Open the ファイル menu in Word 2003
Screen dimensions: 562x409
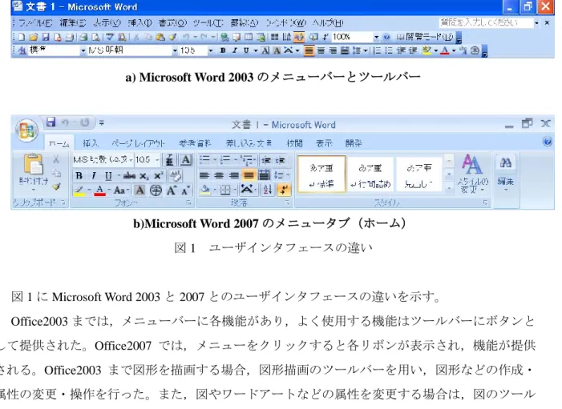(35, 23)
